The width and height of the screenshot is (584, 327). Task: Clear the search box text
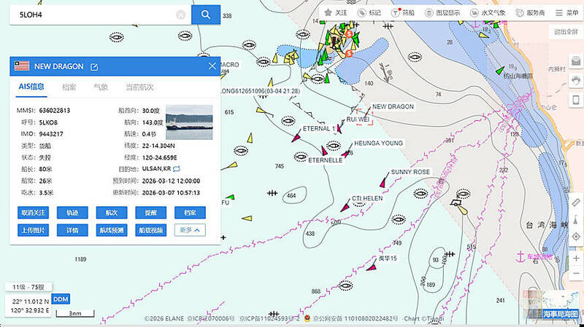point(181,15)
